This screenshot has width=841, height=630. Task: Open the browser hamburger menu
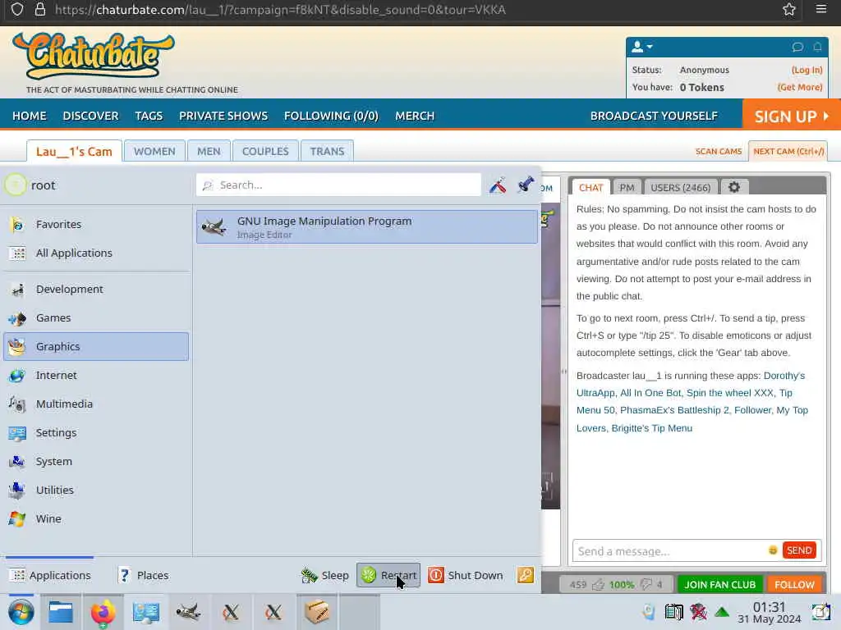point(821,9)
